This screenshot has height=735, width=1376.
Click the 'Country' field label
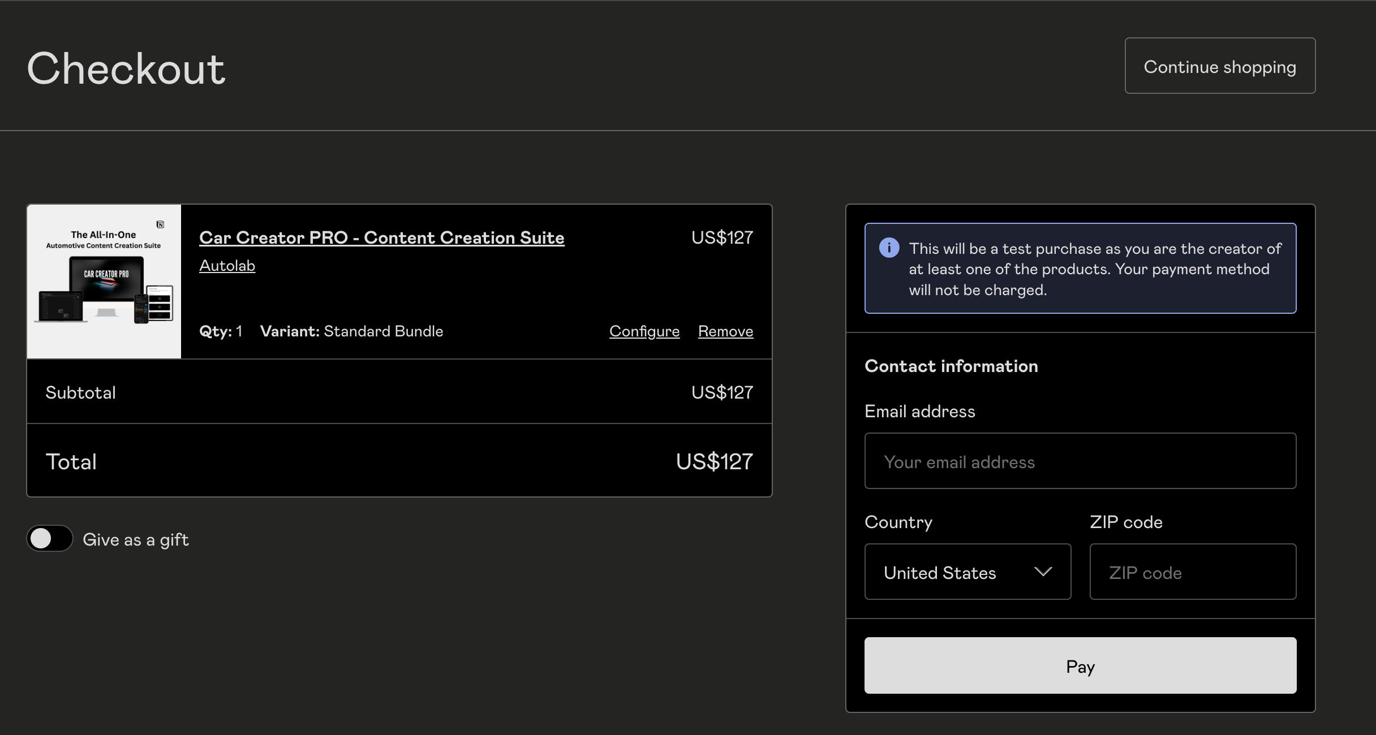click(898, 522)
